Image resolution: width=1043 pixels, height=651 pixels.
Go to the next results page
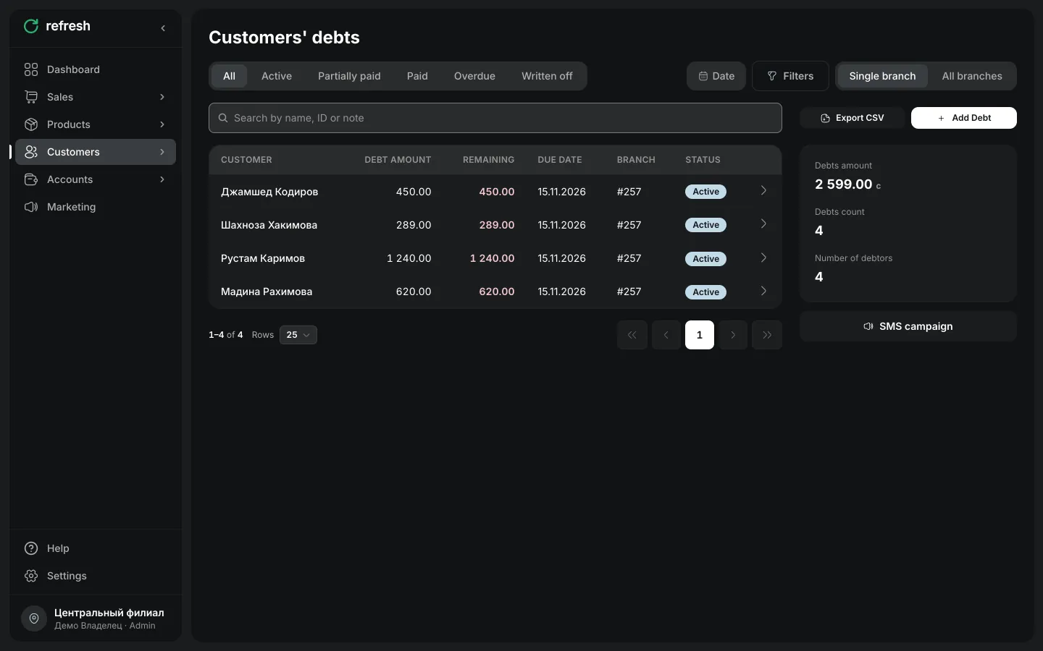(733, 335)
